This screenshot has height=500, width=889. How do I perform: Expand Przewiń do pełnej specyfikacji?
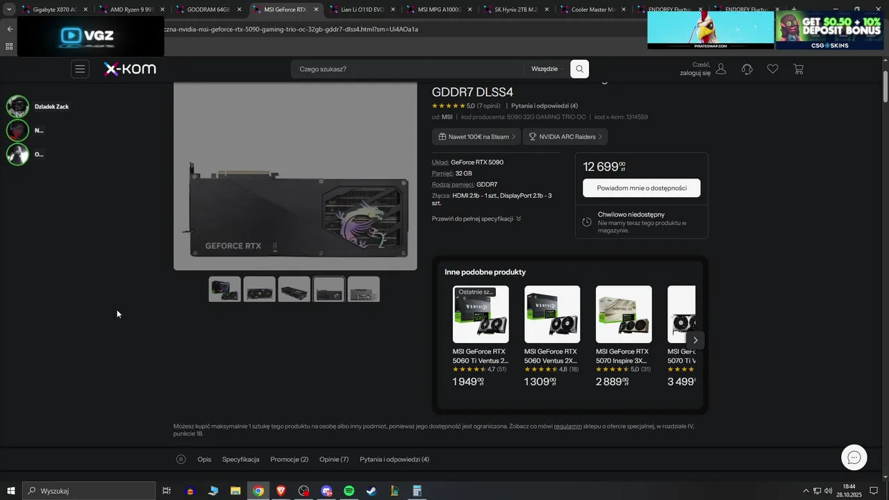tap(476, 219)
